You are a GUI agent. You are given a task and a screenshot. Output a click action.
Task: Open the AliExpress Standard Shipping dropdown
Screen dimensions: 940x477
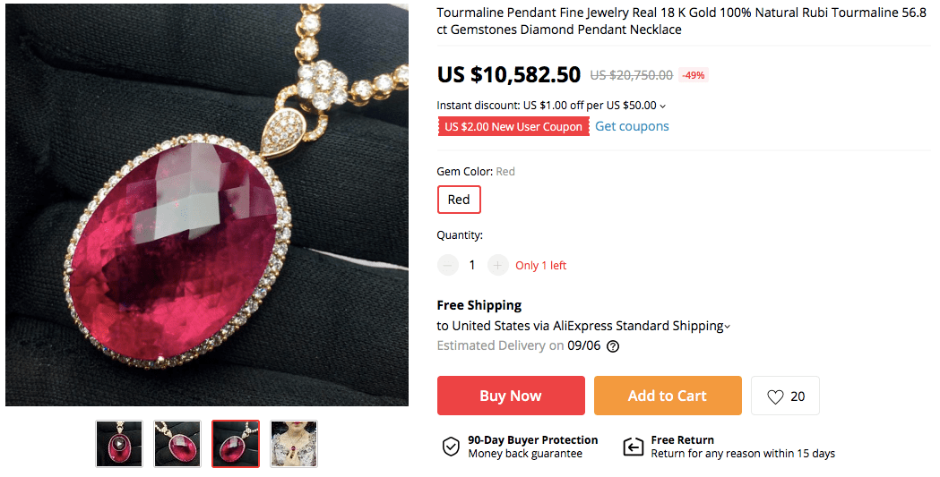tap(727, 327)
